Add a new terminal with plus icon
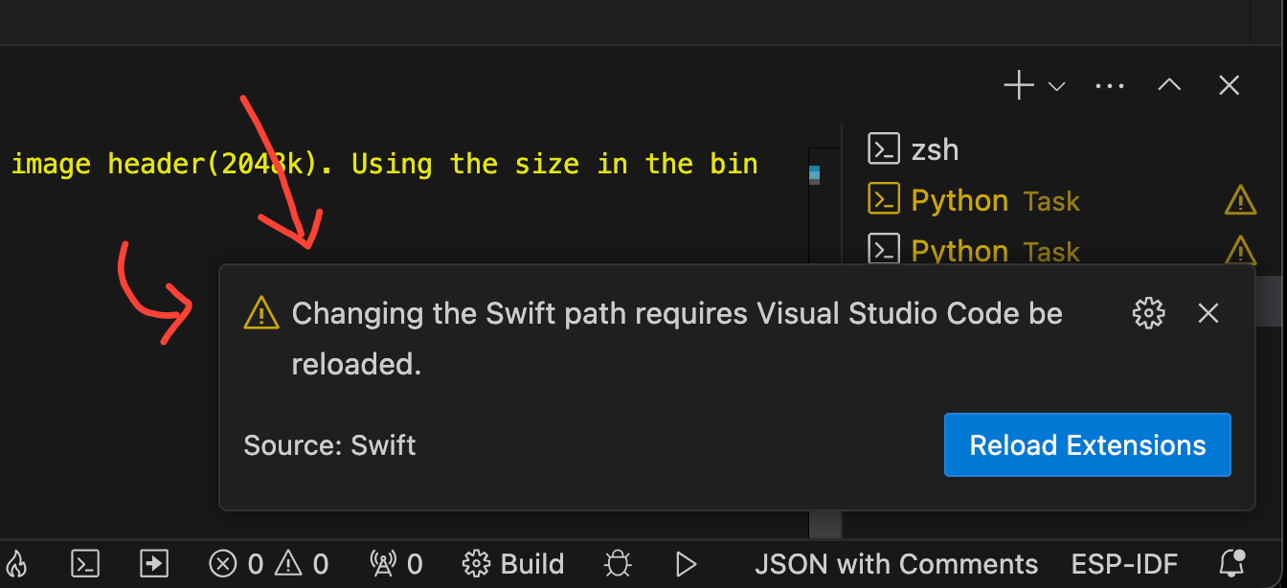1287x588 pixels. [1018, 86]
